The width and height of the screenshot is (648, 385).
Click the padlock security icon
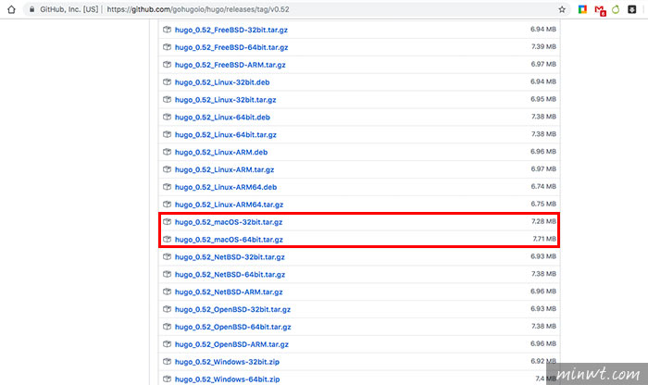coord(31,9)
